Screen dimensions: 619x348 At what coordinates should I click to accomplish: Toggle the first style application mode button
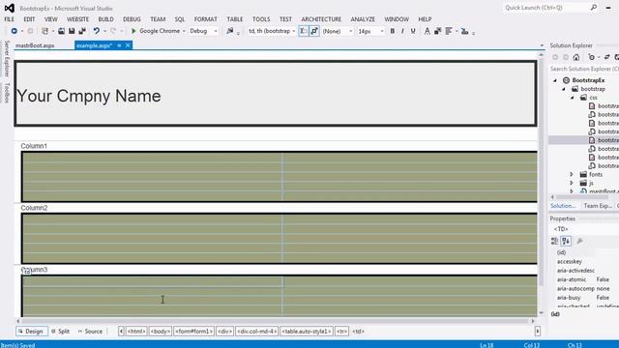point(303,31)
